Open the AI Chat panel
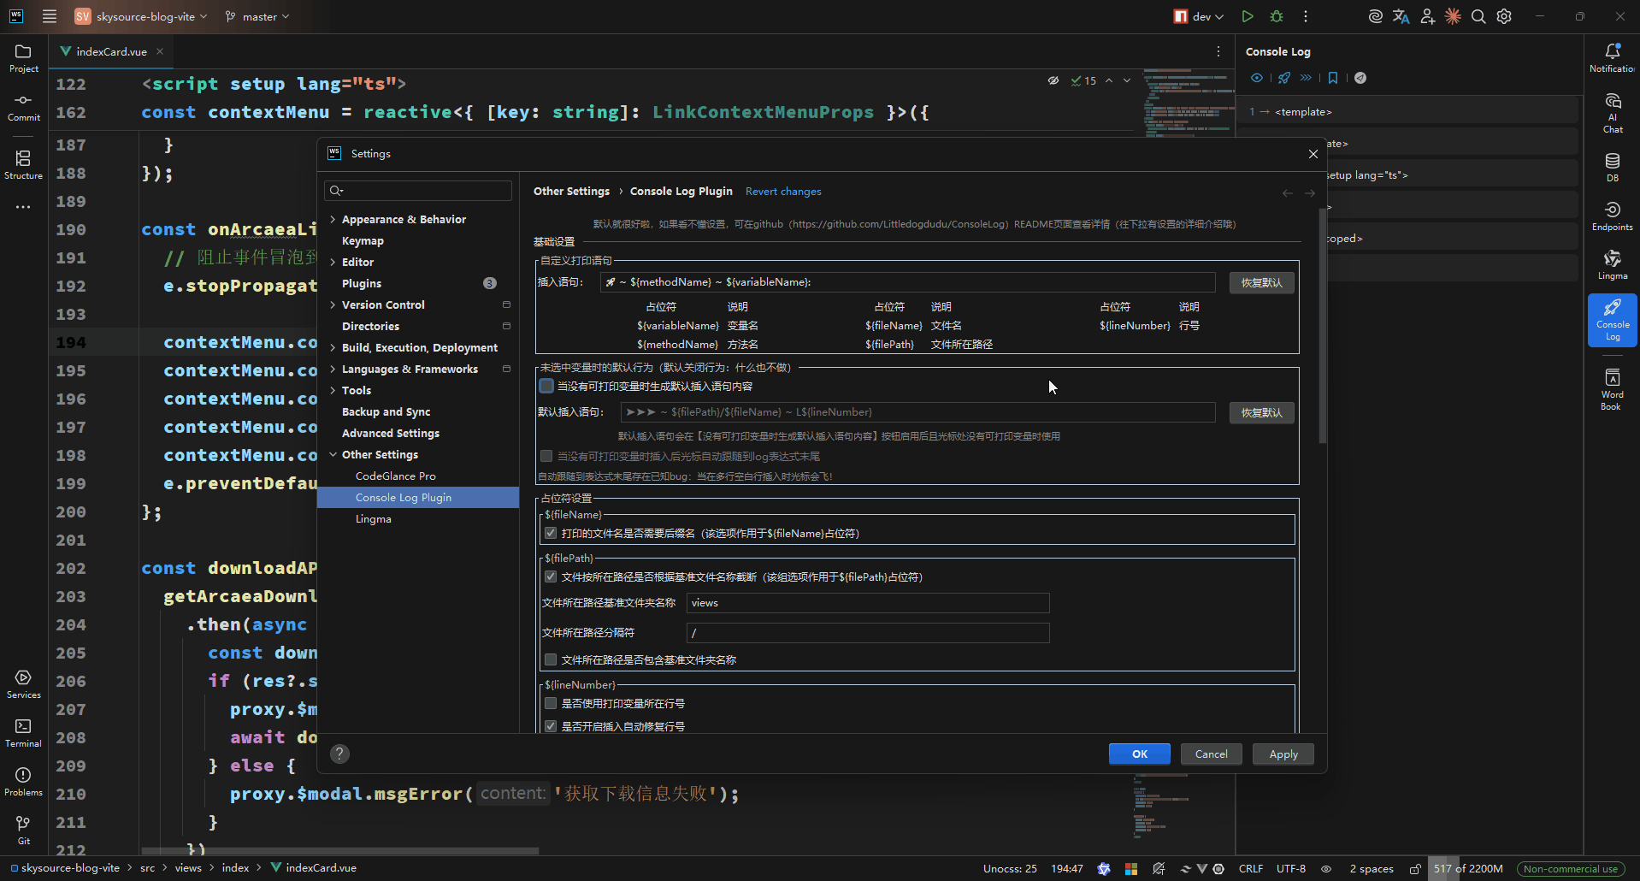Image resolution: width=1640 pixels, height=881 pixels. (x=1612, y=113)
